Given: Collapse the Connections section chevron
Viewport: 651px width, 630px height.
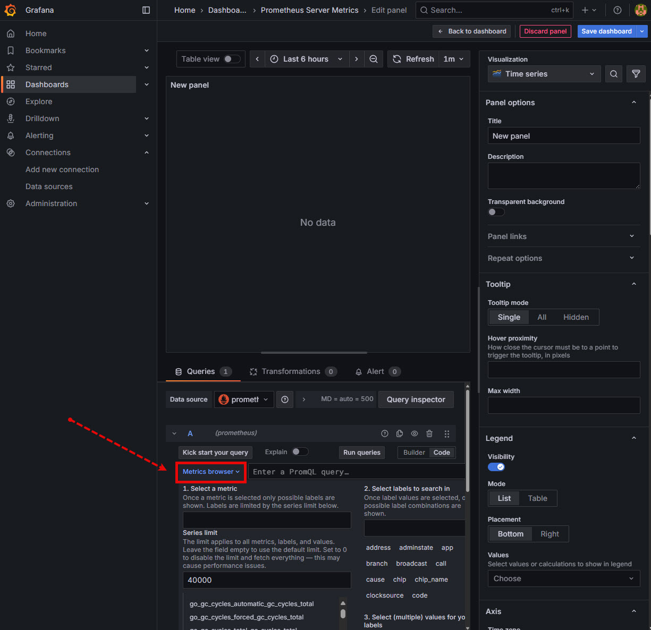Looking at the screenshot, I should click(x=147, y=152).
